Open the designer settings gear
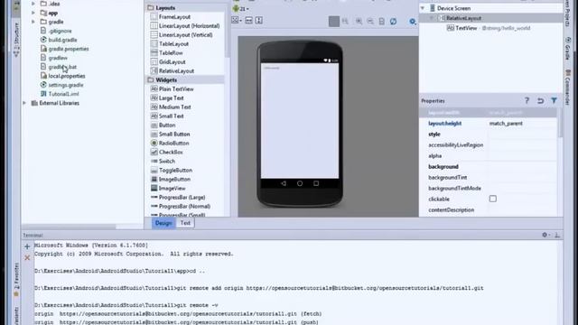Viewport: 578px width, 325px height. coord(413,22)
